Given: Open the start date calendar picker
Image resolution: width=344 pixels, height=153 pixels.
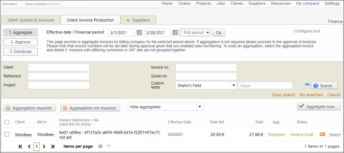Looking at the screenshot, I should click(139, 33).
